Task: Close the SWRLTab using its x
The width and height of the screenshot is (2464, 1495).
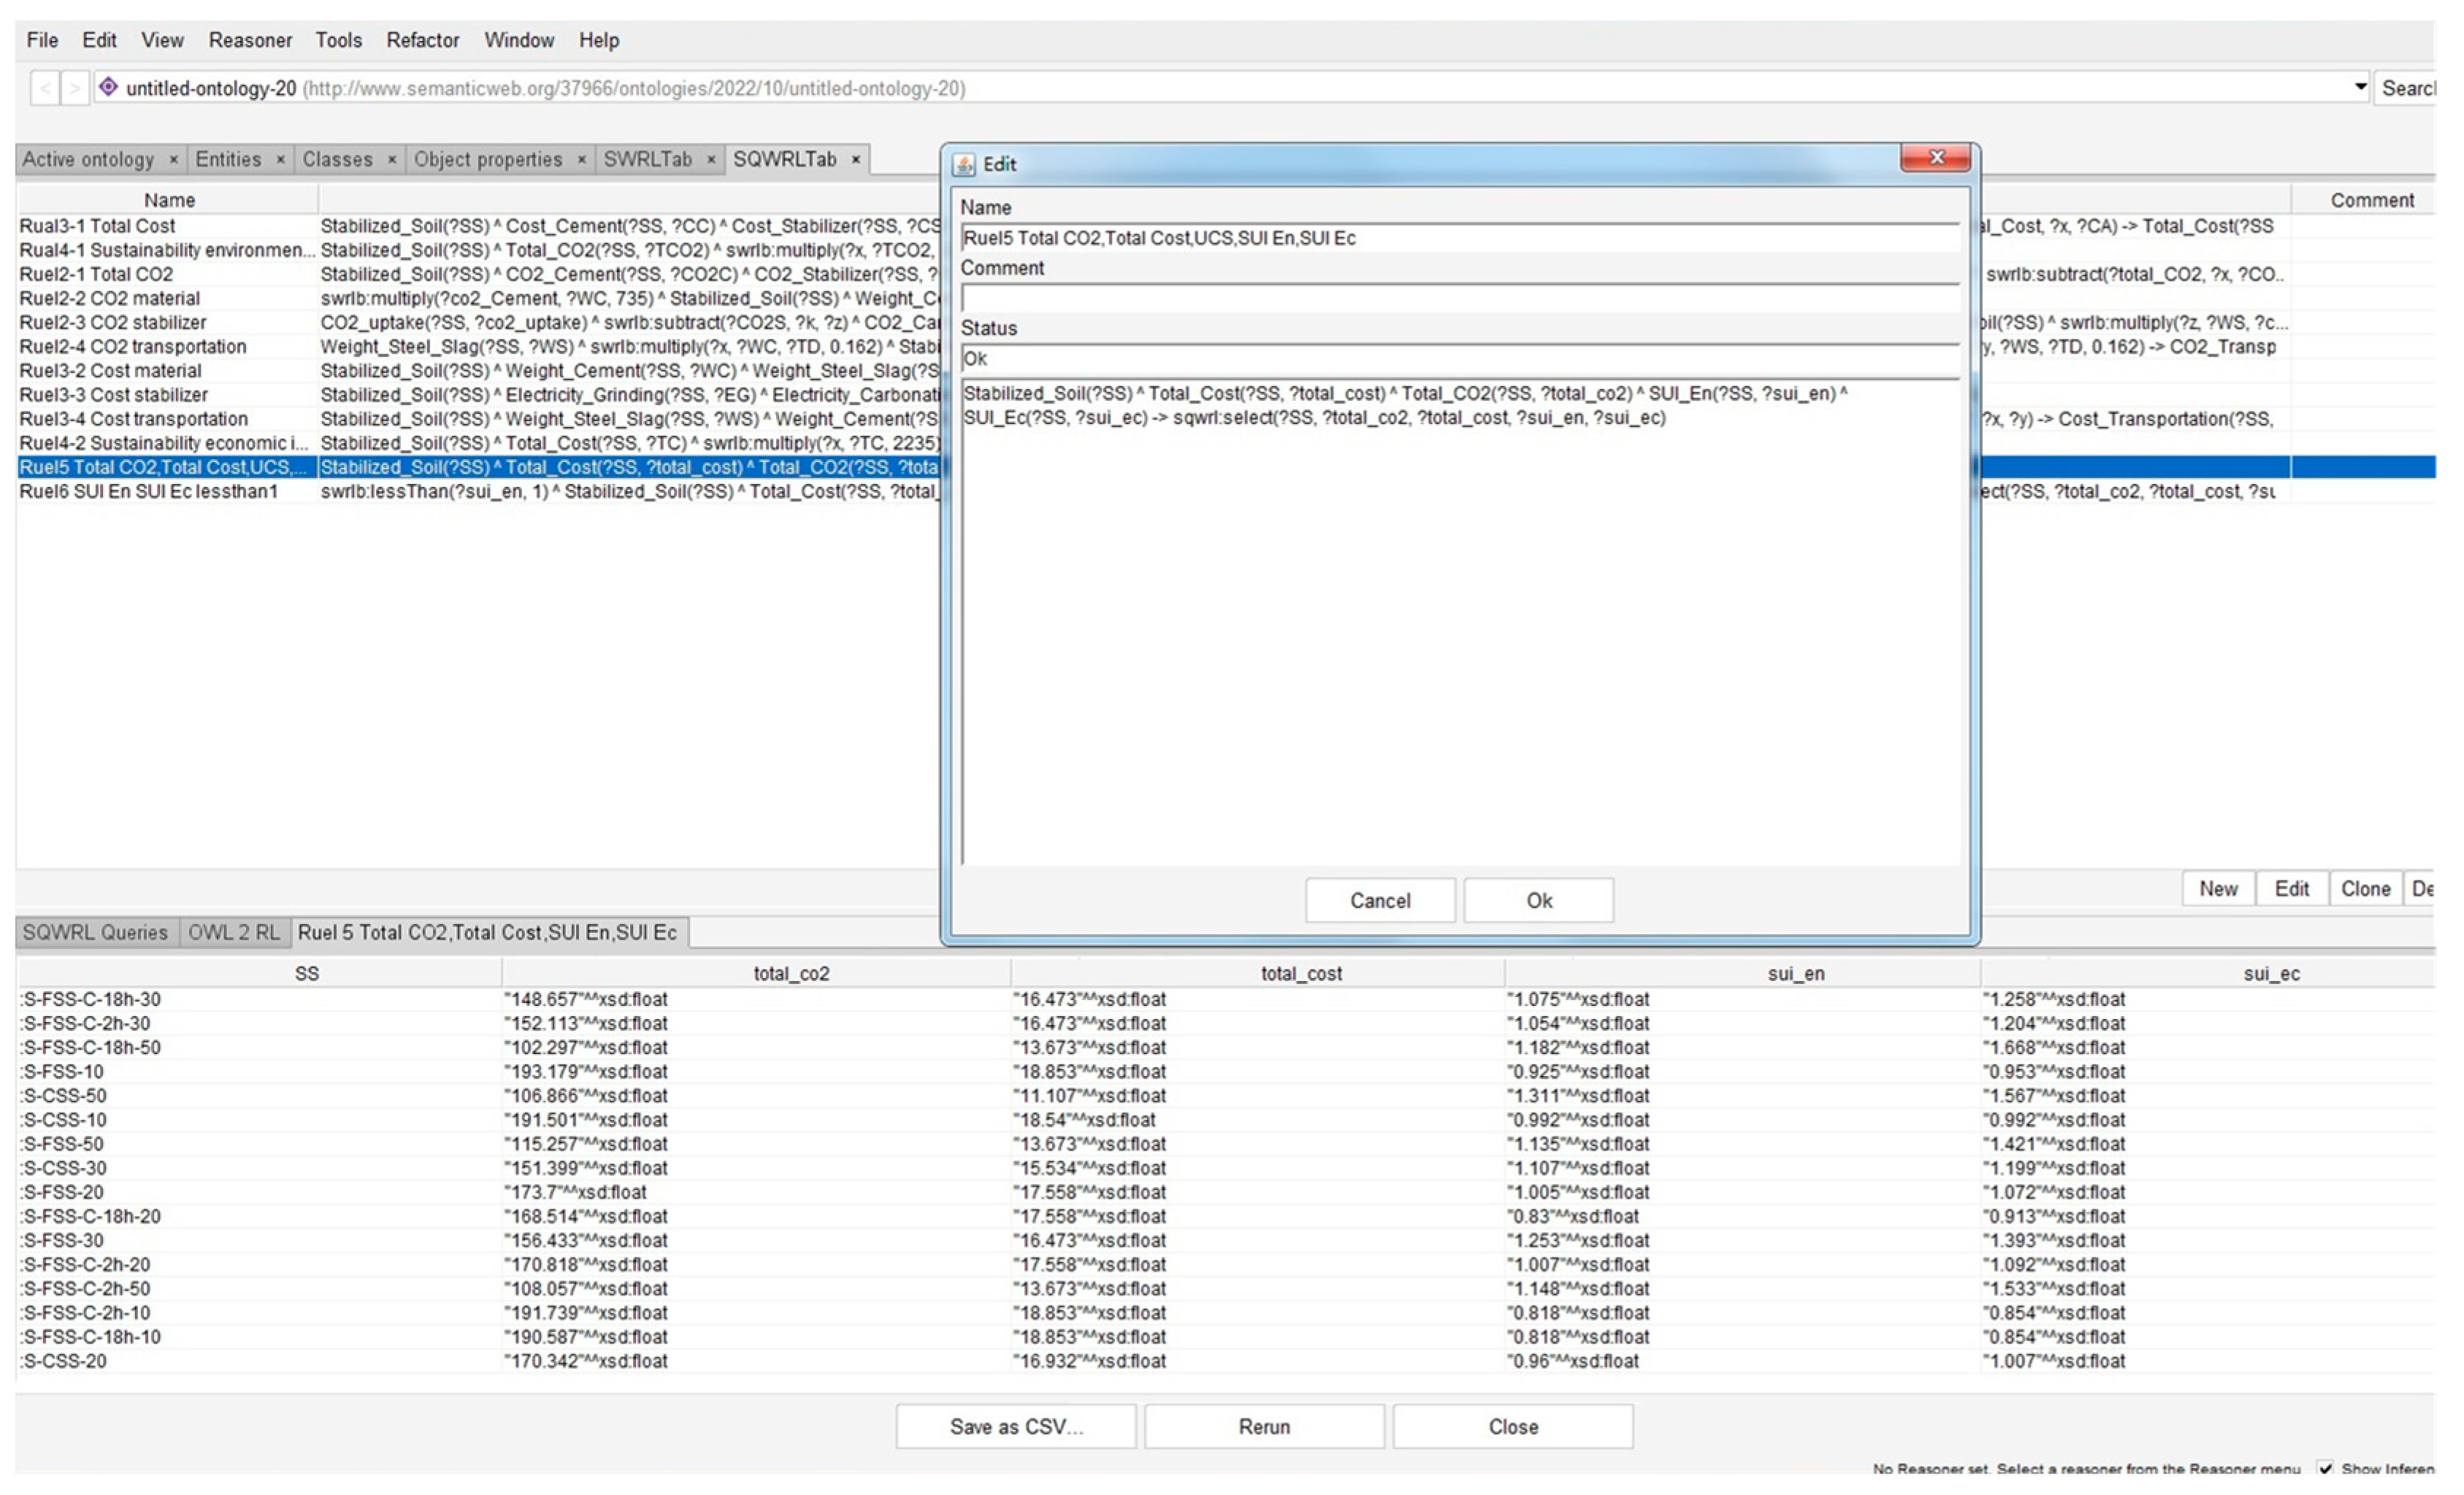Action: (710, 160)
